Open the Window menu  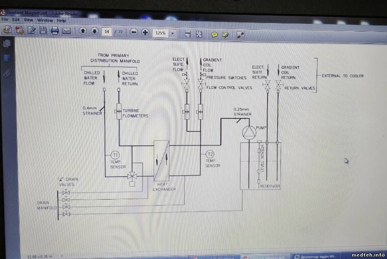tap(45, 20)
